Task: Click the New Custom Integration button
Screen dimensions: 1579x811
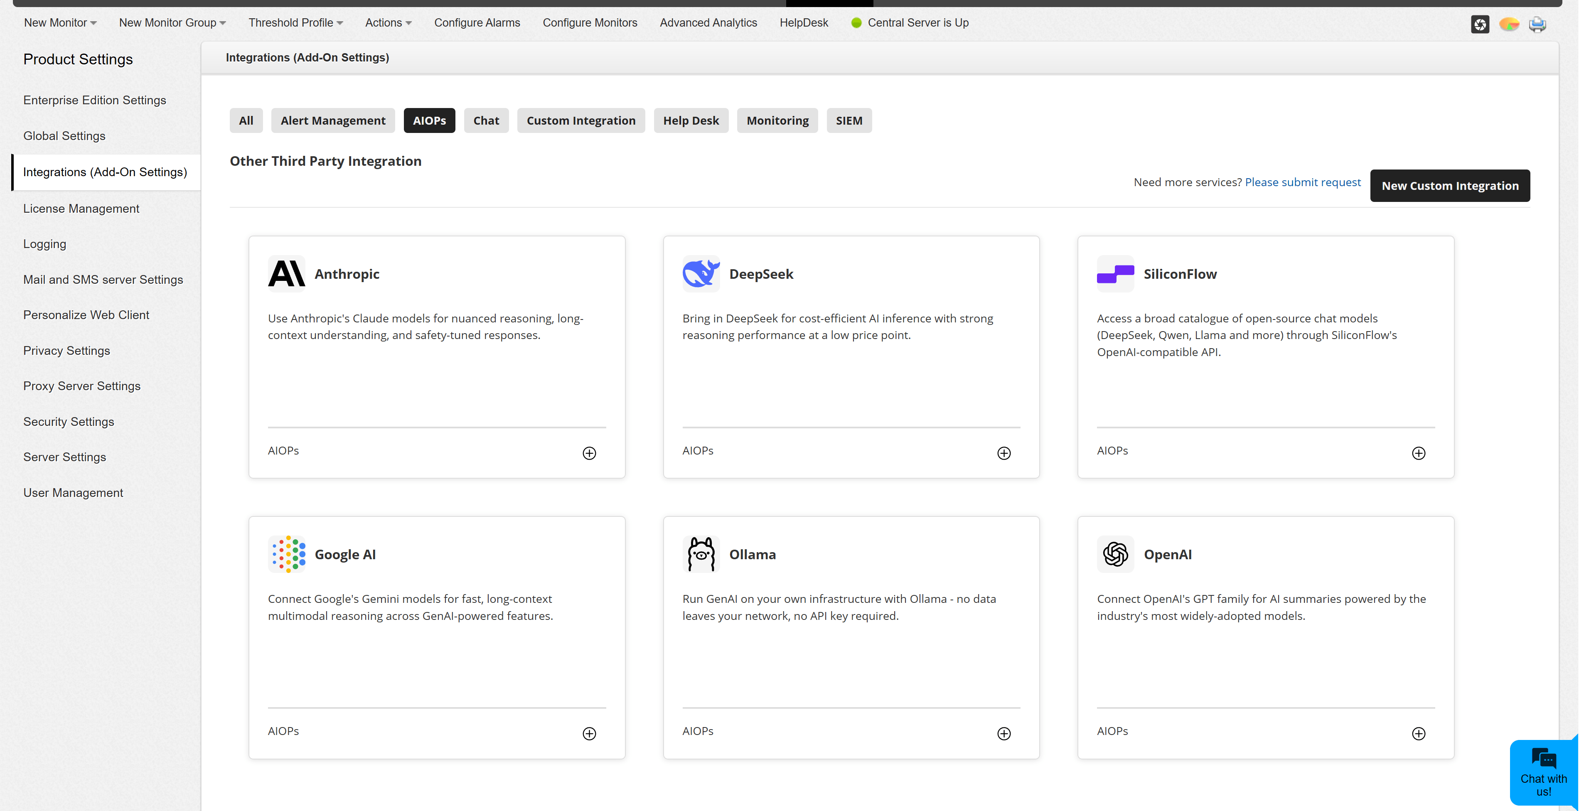Action: point(1450,185)
